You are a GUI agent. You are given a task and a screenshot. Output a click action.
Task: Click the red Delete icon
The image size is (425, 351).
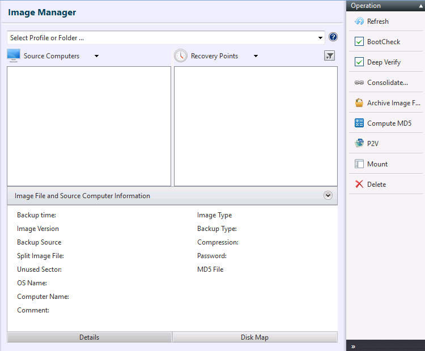(359, 185)
